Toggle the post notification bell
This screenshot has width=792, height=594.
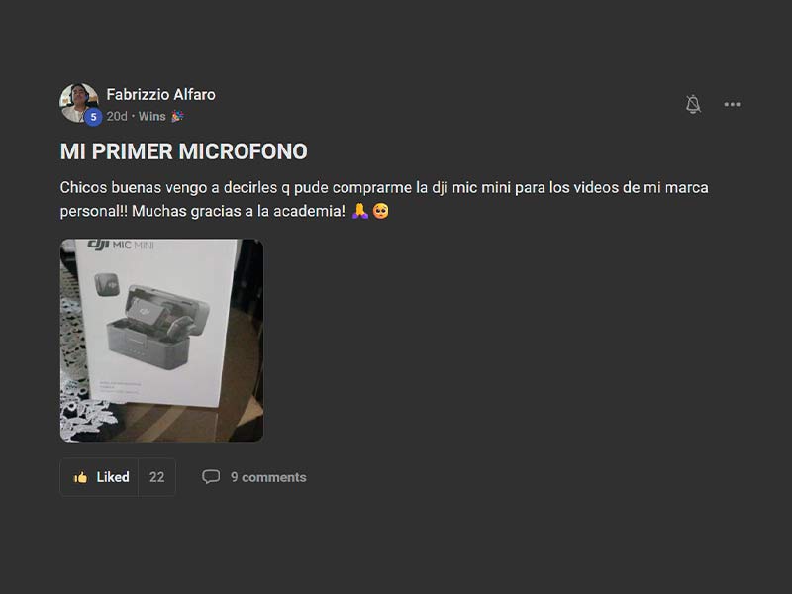pos(693,104)
